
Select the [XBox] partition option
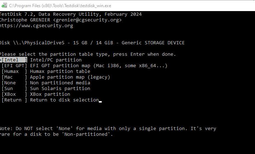point(14,94)
